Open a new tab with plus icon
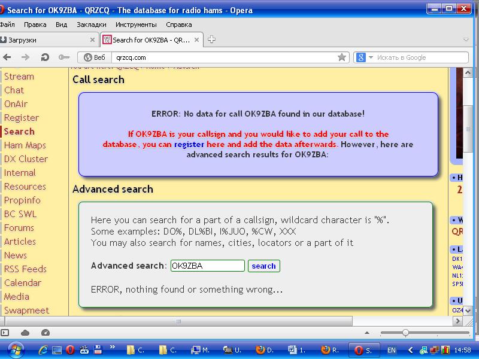The width and height of the screenshot is (479, 359). (211, 39)
